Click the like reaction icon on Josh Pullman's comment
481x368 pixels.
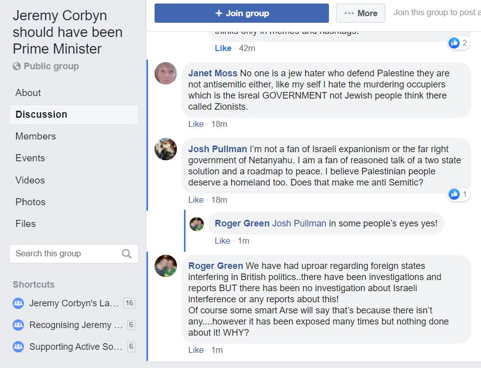pyautogui.click(x=454, y=194)
